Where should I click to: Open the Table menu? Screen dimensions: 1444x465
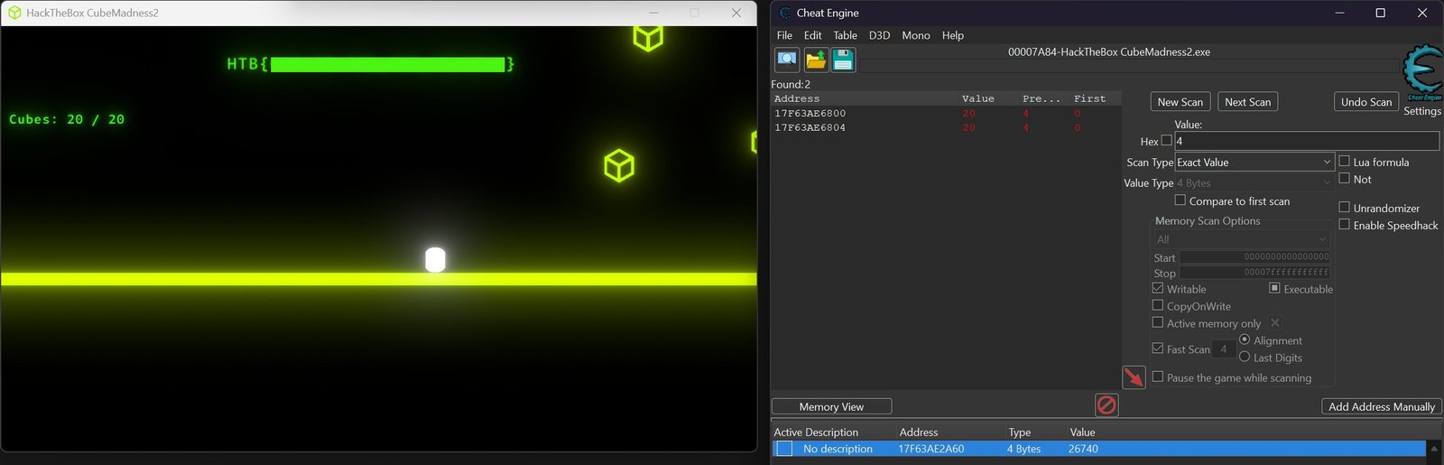(x=845, y=35)
